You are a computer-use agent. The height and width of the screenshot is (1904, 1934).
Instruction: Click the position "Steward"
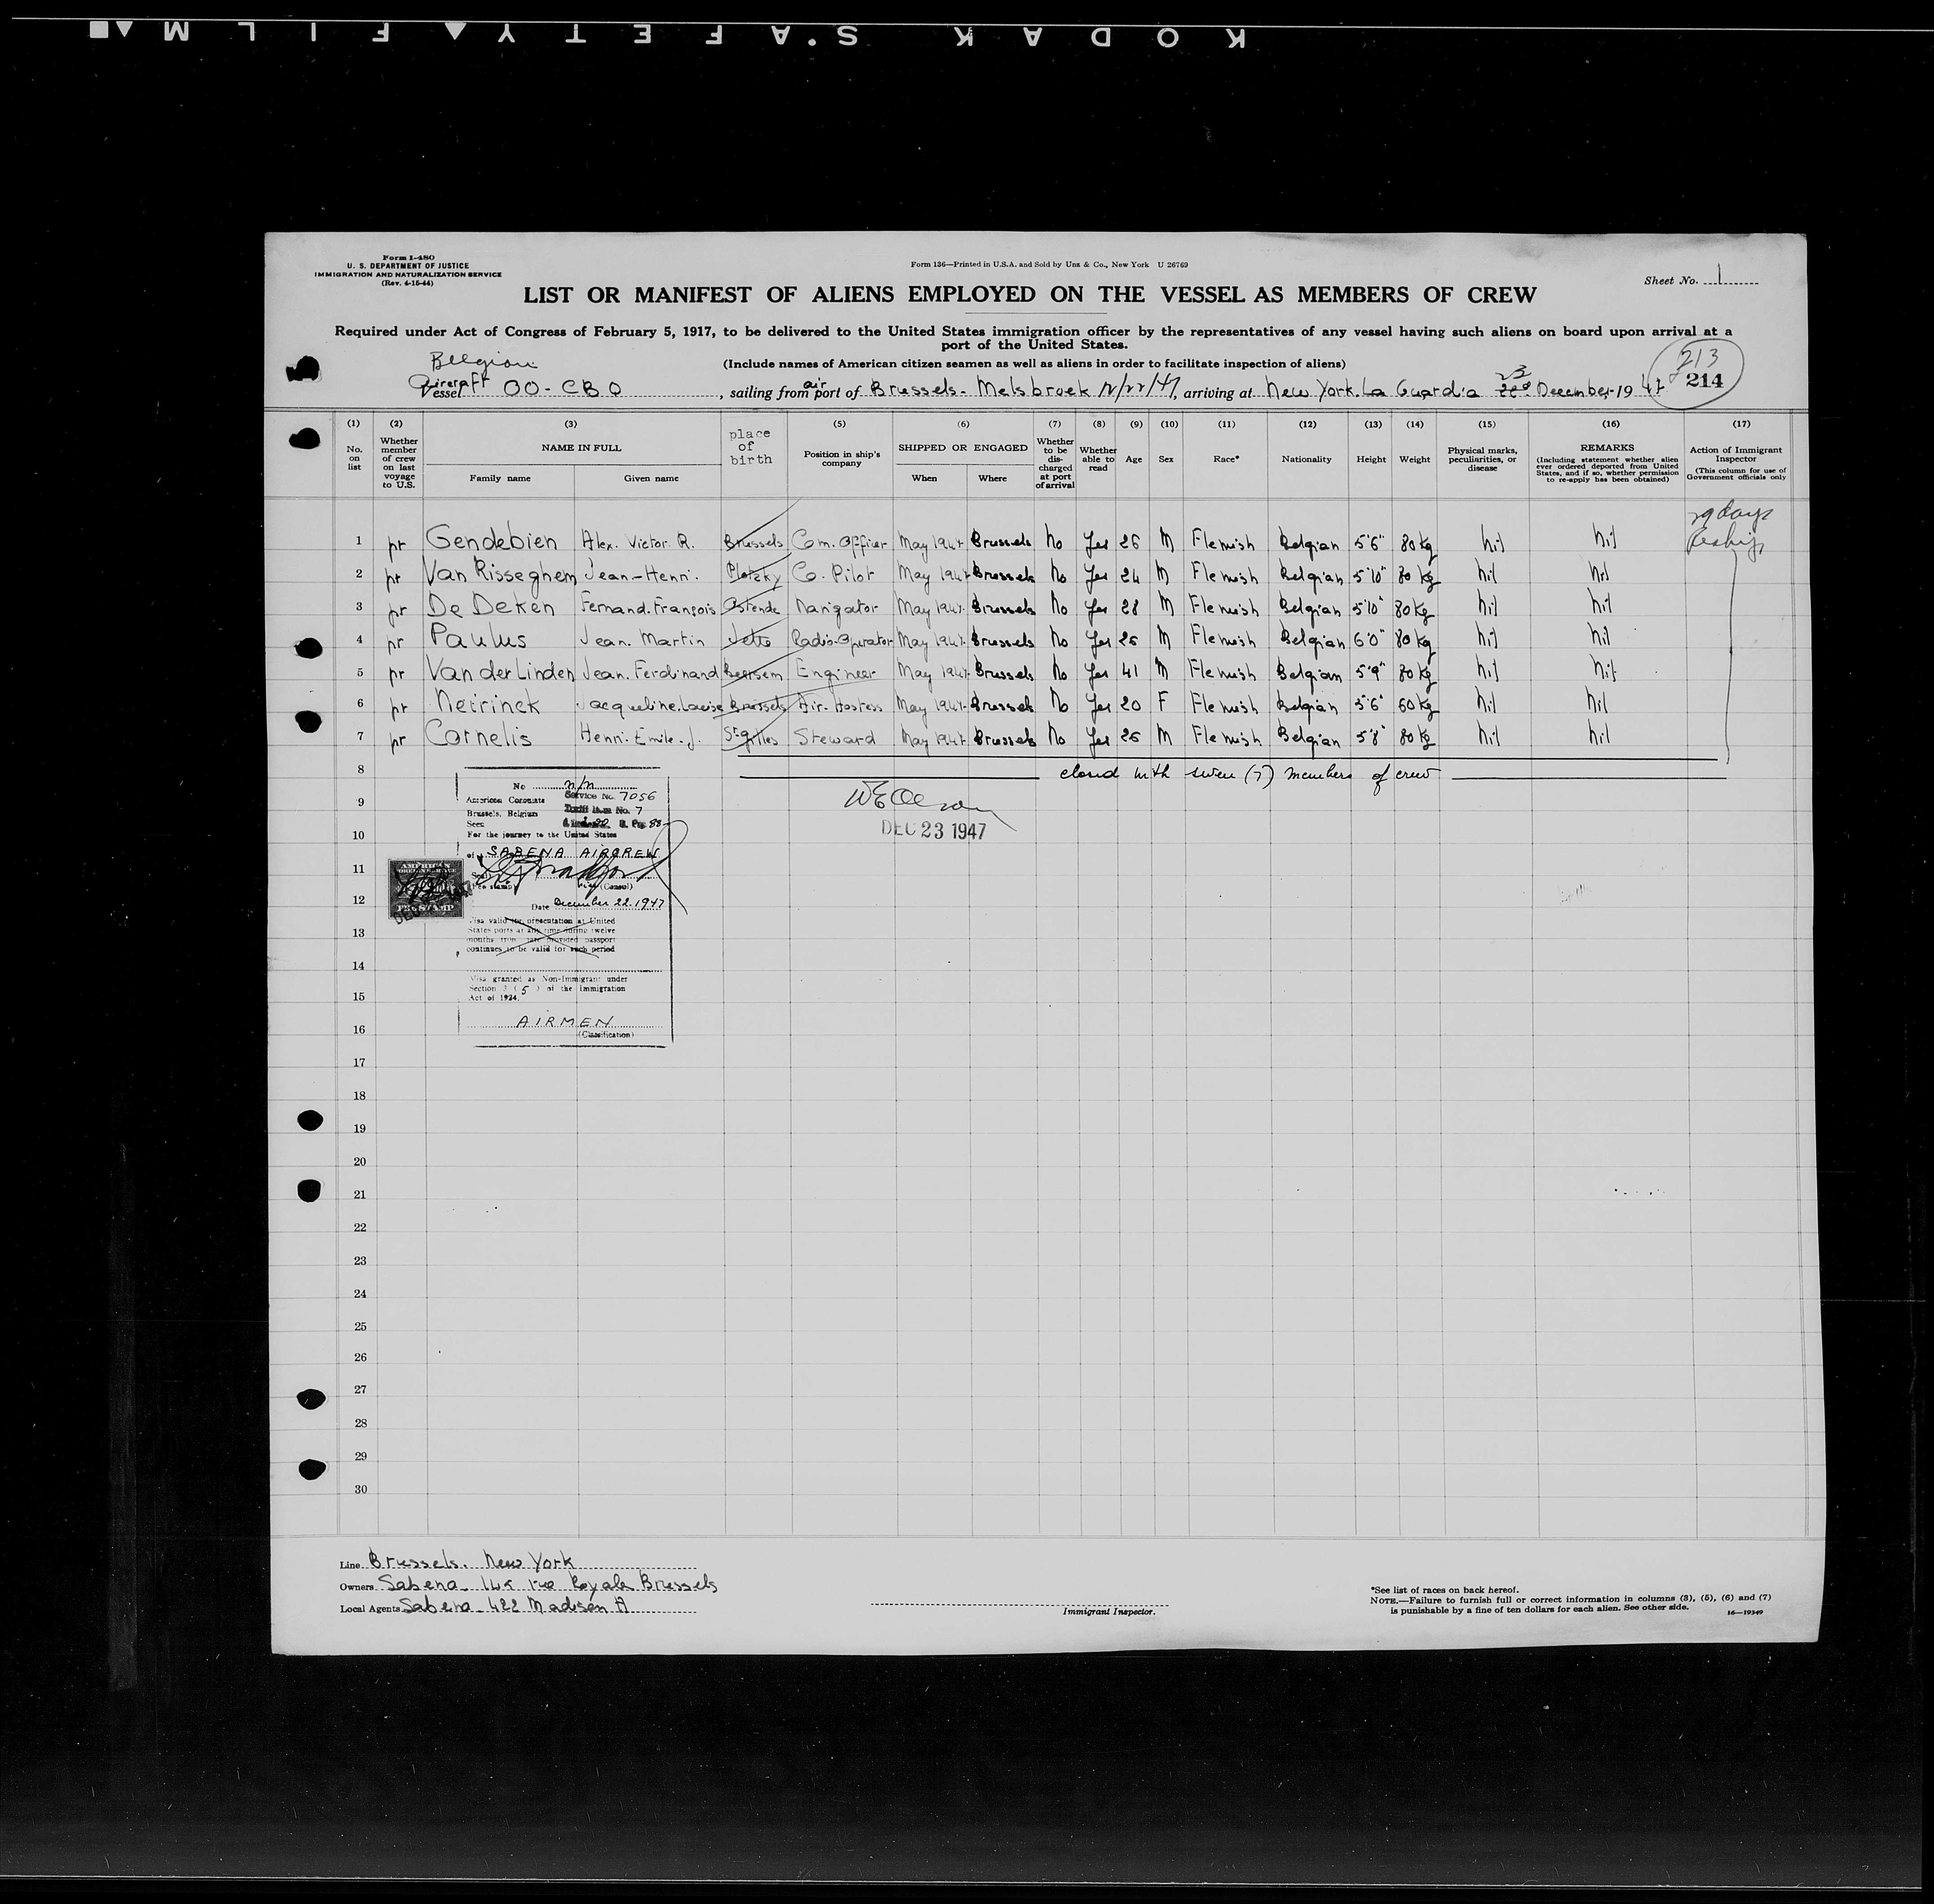pyautogui.click(x=835, y=739)
